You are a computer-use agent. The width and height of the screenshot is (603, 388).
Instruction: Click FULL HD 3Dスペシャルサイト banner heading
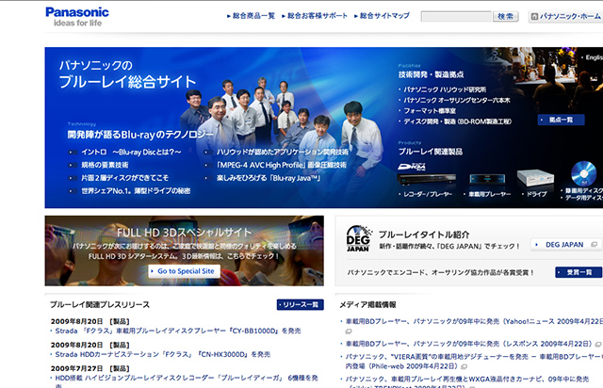(185, 233)
